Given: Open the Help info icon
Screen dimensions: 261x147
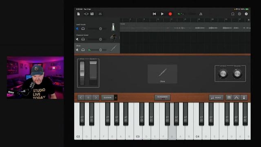Looking at the screenshot, I should (x=246, y=14).
